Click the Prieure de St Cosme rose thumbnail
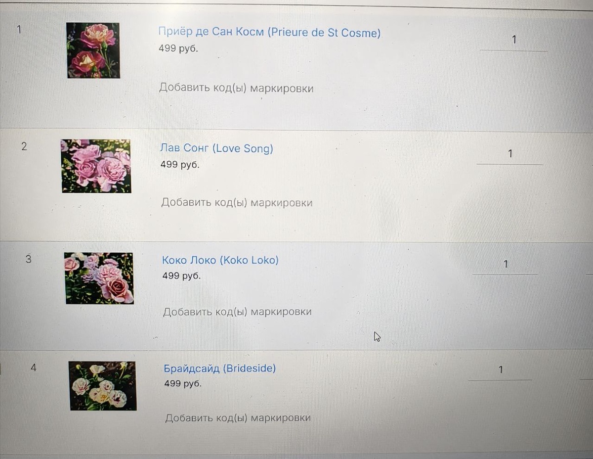This screenshot has width=593, height=459. click(93, 50)
